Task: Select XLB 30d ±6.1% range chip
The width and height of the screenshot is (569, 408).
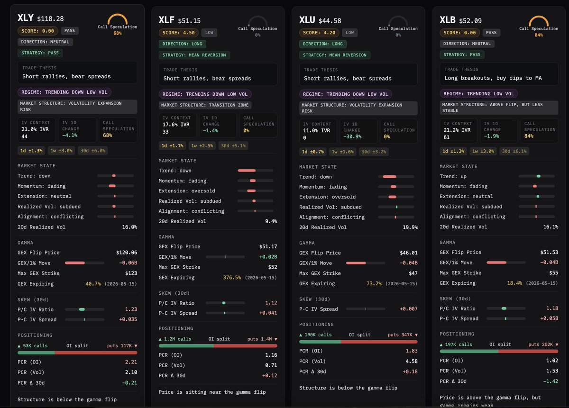Action: pos(515,151)
